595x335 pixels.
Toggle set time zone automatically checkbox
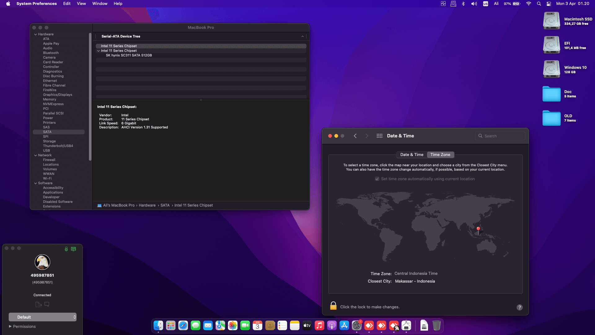(x=377, y=179)
